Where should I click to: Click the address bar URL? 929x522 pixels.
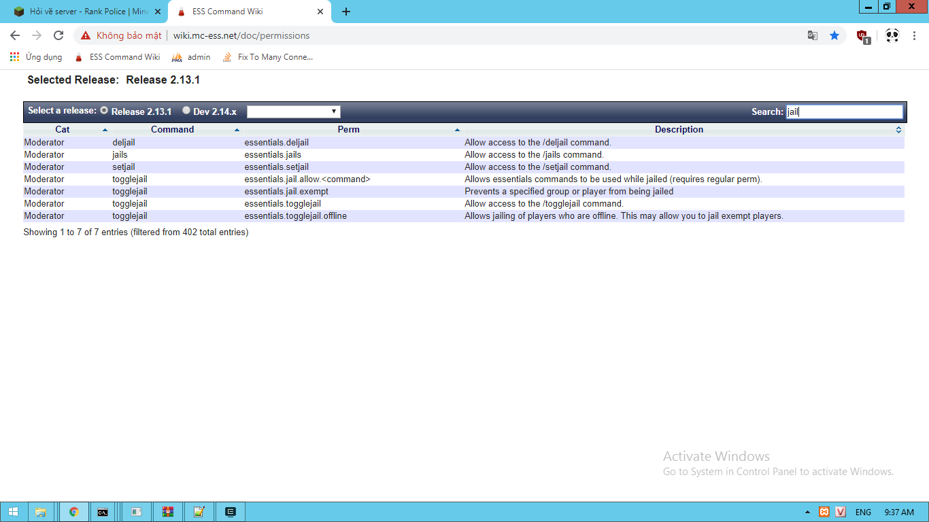click(x=241, y=35)
